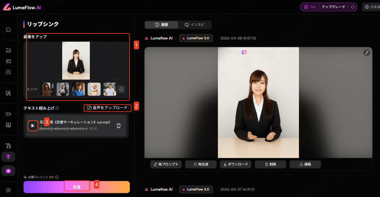Click the info icon beside テキスト読み上げ
The image size is (380, 197).
click(x=57, y=108)
